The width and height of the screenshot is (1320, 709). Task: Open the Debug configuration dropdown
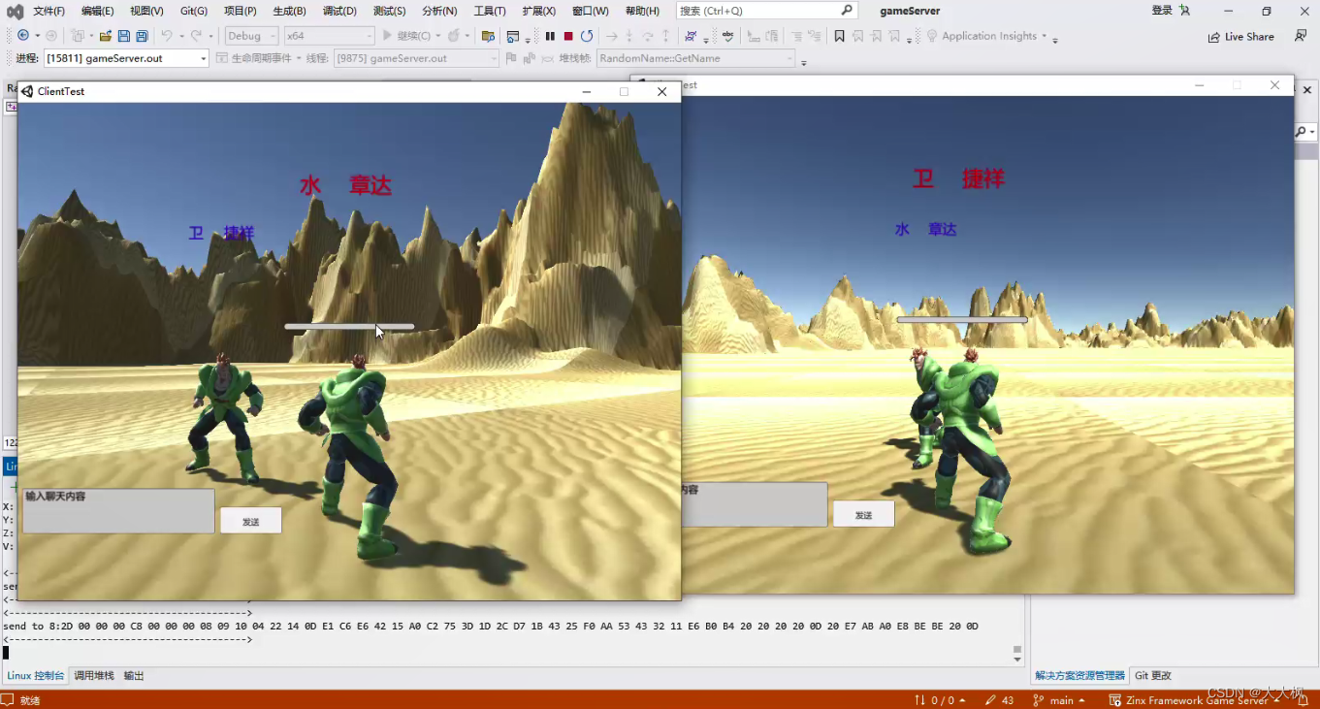pyautogui.click(x=251, y=36)
